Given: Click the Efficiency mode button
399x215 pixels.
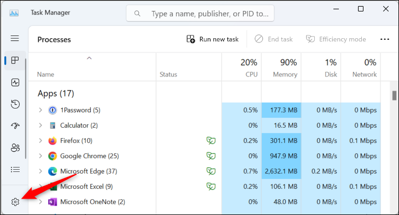Looking at the screenshot, I should [336, 39].
